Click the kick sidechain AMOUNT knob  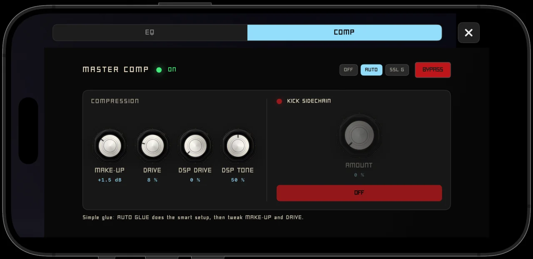point(359,135)
